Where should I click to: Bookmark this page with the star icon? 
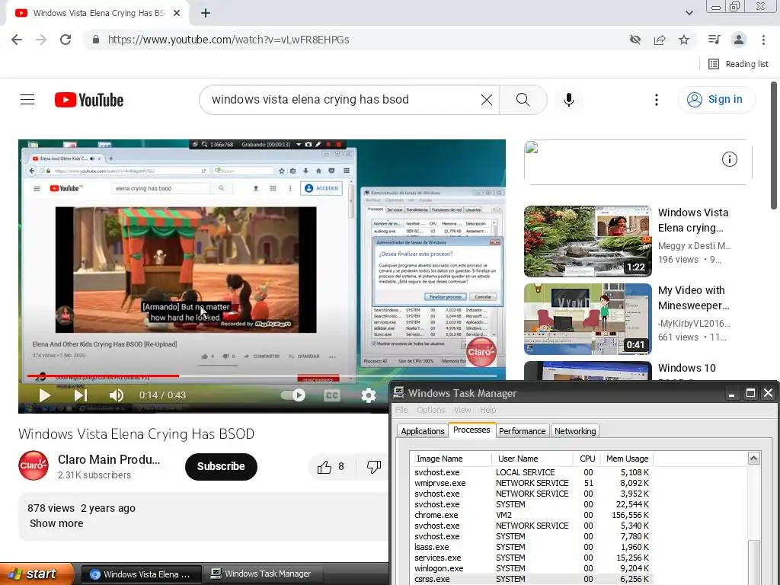pos(684,40)
